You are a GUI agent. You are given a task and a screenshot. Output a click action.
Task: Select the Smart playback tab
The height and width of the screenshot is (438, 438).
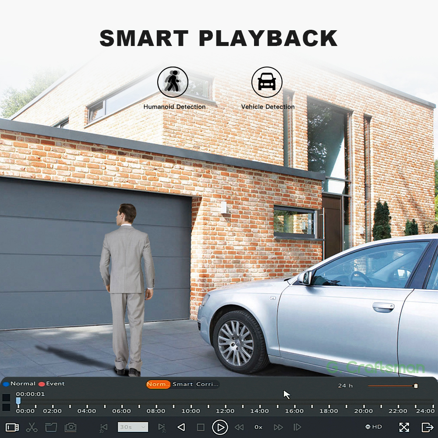183,385
